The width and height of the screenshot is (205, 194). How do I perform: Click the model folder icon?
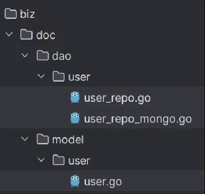click(x=42, y=139)
